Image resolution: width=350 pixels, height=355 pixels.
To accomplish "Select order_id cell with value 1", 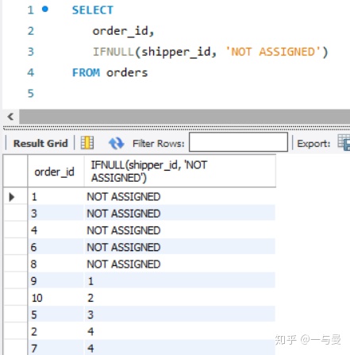I will pos(56,197).
